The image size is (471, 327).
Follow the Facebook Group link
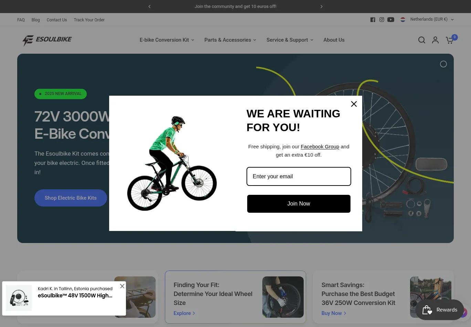[320, 147]
